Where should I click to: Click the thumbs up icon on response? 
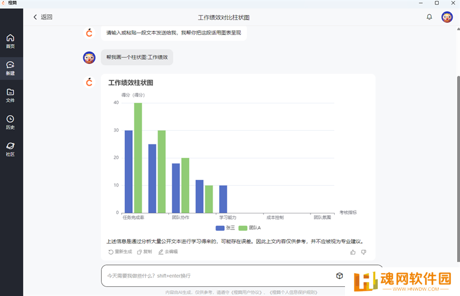pyautogui.click(x=353, y=252)
